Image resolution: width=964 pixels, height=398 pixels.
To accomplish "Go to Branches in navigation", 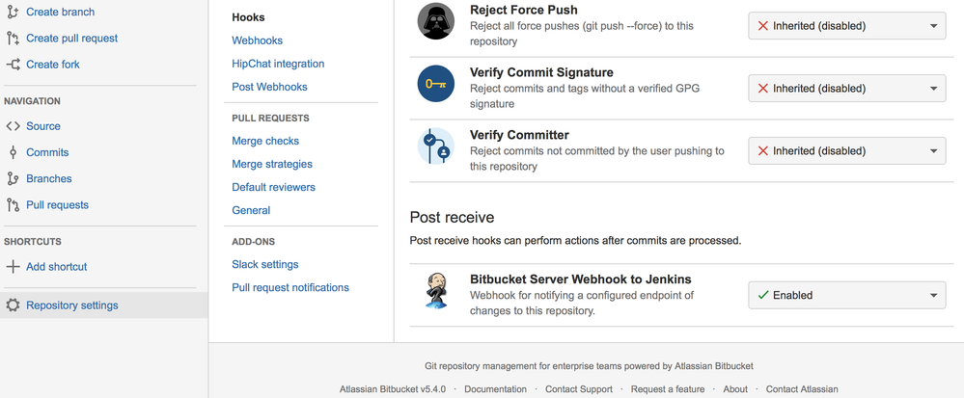I will [x=48, y=178].
